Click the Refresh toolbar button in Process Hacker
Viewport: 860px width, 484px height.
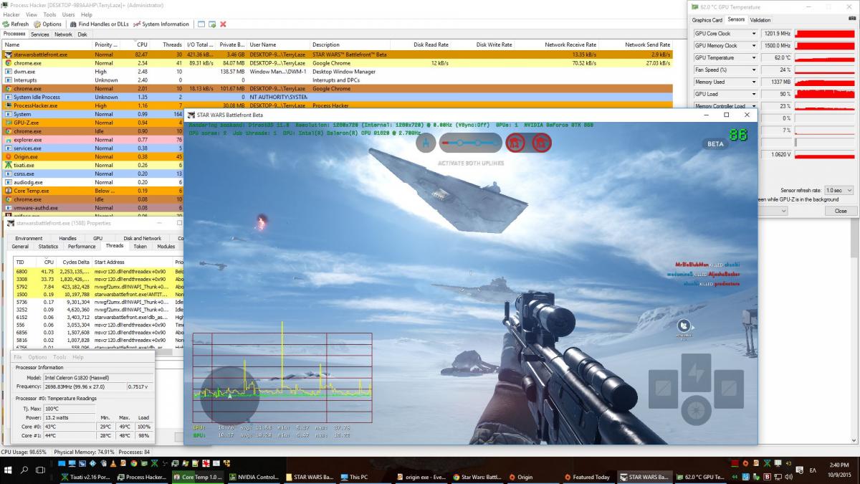[x=16, y=24]
